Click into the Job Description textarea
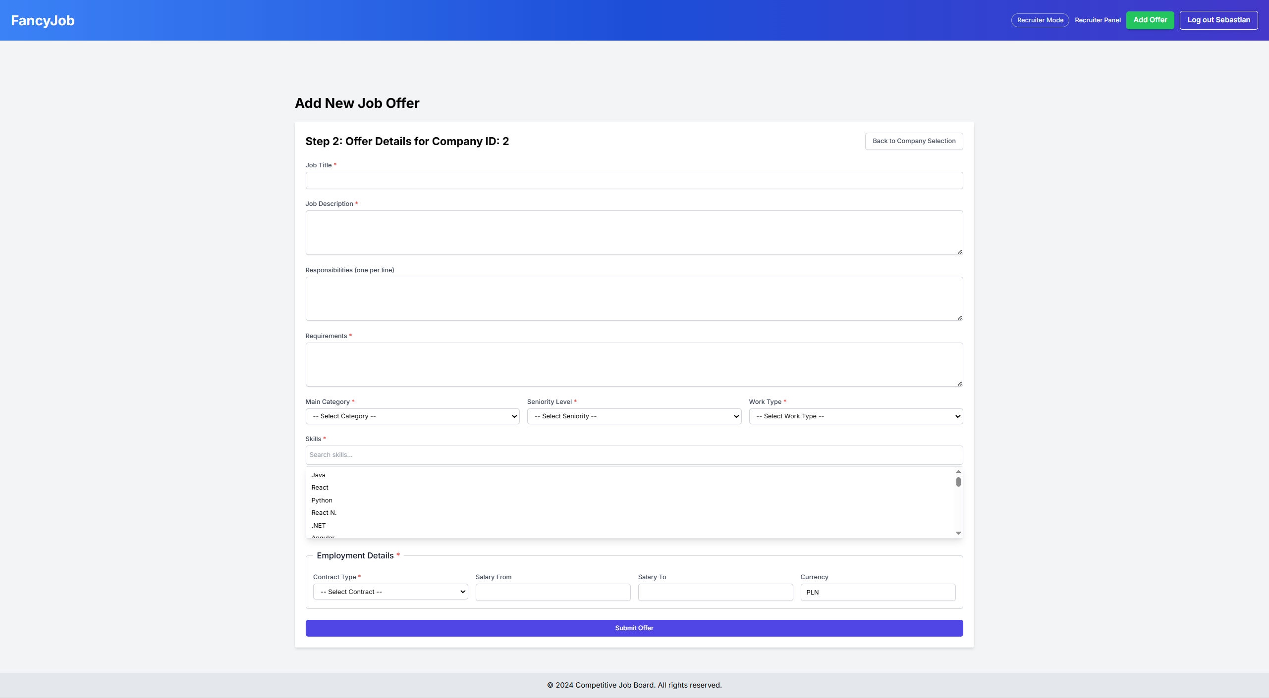1269x698 pixels. click(634, 233)
